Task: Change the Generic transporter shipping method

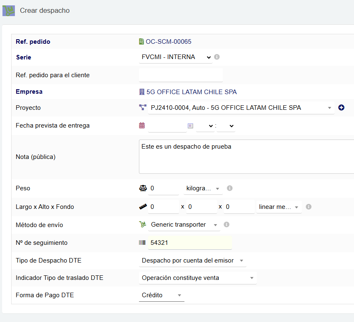Action: 184,225
